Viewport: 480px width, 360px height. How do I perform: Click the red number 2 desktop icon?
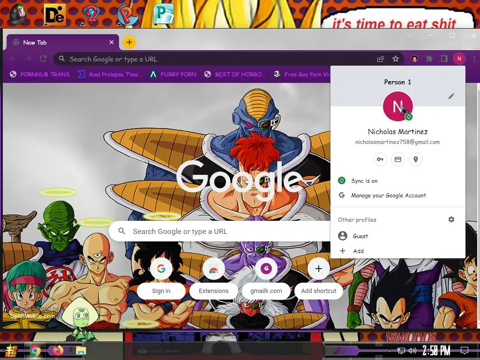(x=91, y=15)
